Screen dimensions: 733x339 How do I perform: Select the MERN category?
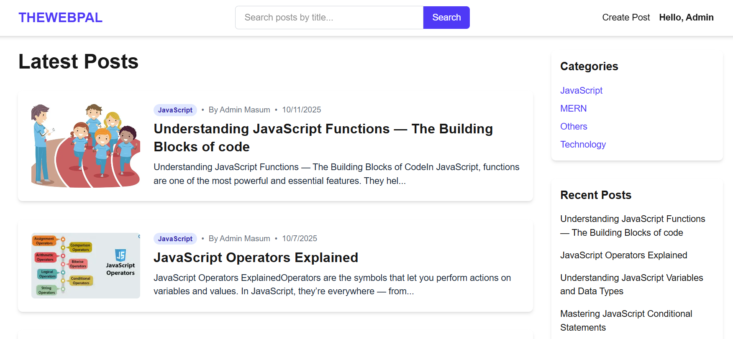point(573,108)
